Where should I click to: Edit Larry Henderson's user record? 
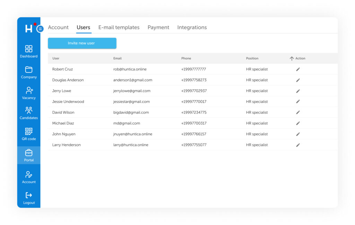(298, 145)
